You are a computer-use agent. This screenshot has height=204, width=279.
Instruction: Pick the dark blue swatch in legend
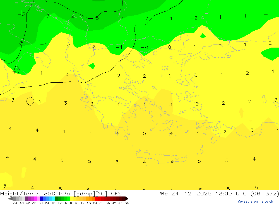41,198
